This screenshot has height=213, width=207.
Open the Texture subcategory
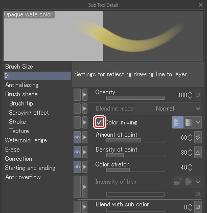19,131
